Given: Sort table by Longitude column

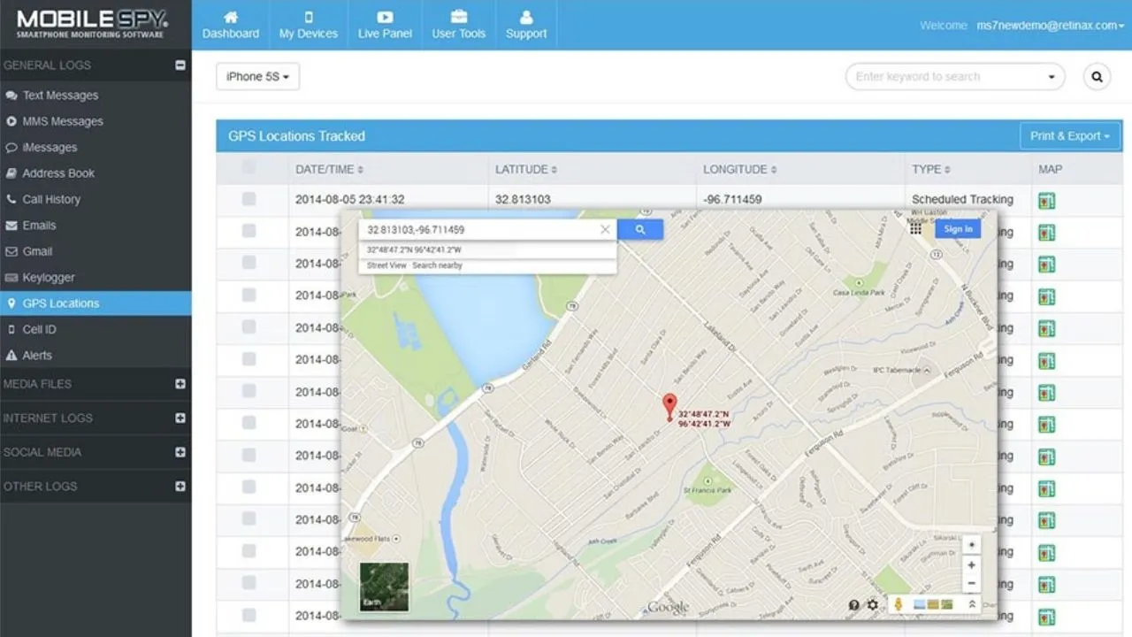Looking at the screenshot, I should click(x=740, y=169).
